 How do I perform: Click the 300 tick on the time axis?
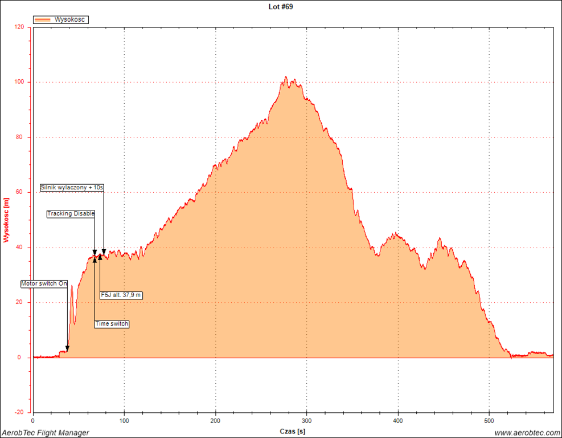[x=307, y=421]
